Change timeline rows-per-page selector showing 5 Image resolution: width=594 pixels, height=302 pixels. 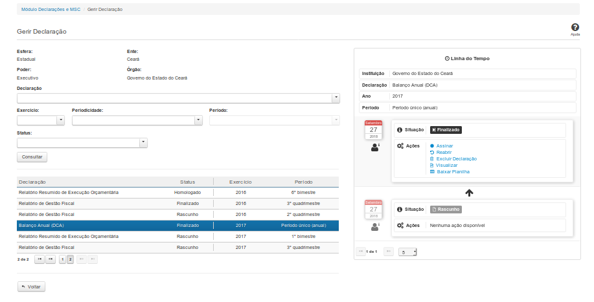pyautogui.click(x=409, y=252)
